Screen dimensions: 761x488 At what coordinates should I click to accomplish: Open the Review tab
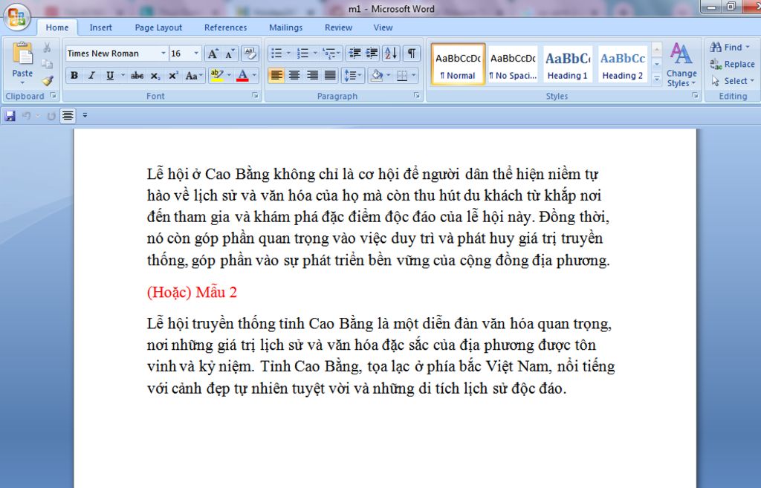(338, 27)
